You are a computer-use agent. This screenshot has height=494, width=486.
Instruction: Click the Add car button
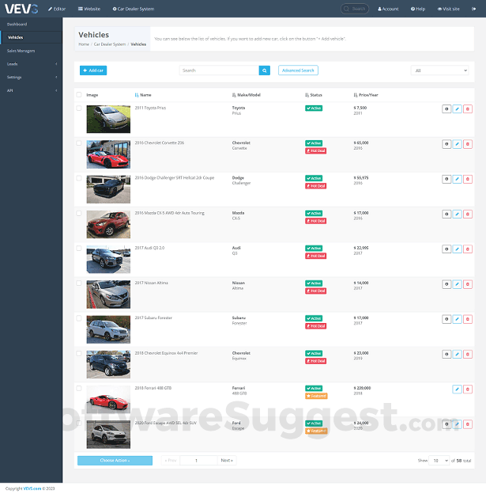tap(93, 70)
